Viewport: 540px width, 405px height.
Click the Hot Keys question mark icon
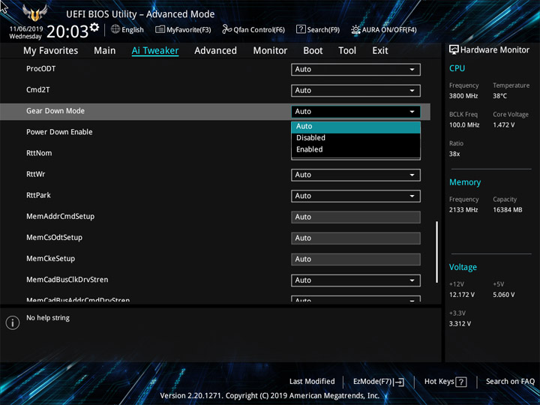coord(461,382)
